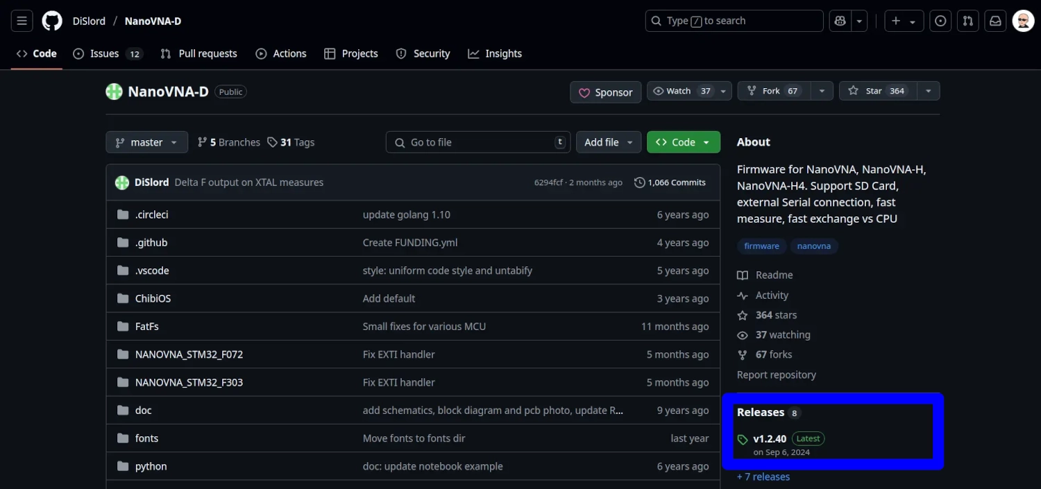Screen dimensions: 1041x489
Task: Open the Projects tab
Action: coord(351,53)
